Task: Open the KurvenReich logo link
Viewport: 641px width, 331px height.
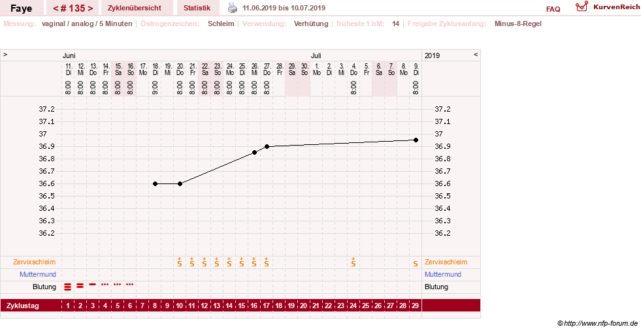Action: [x=607, y=7]
